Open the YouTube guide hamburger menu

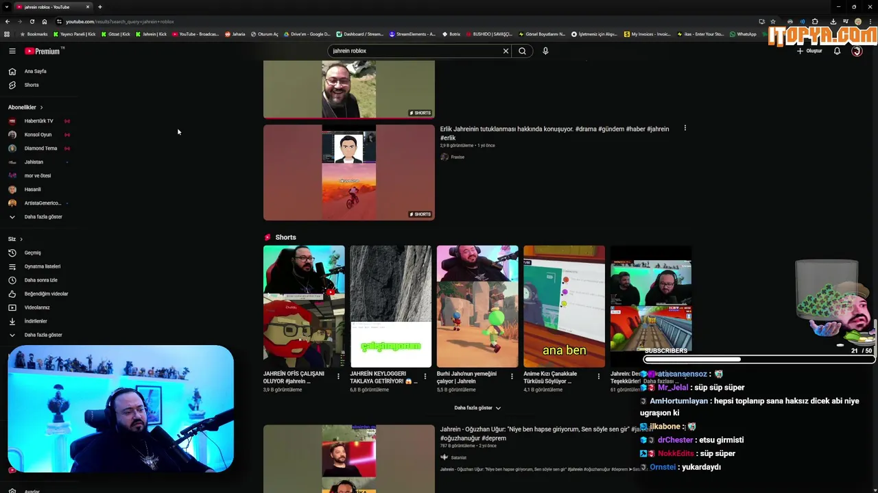(x=12, y=51)
